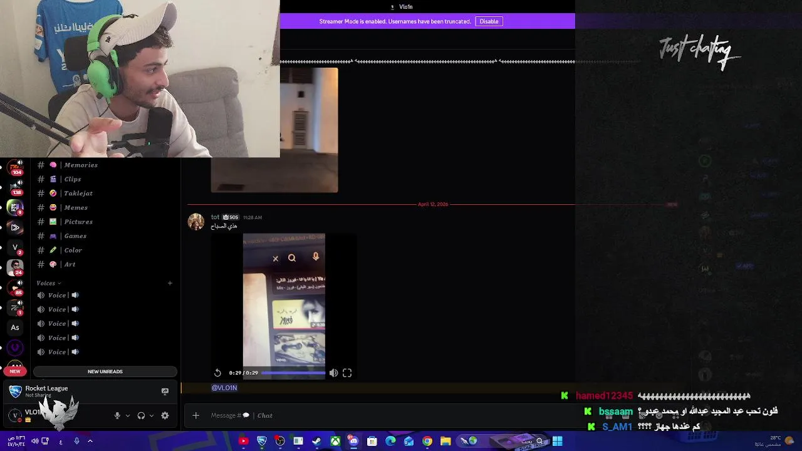Open YouTube from the taskbar
802x451 pixels.
[x=244, y=441]
